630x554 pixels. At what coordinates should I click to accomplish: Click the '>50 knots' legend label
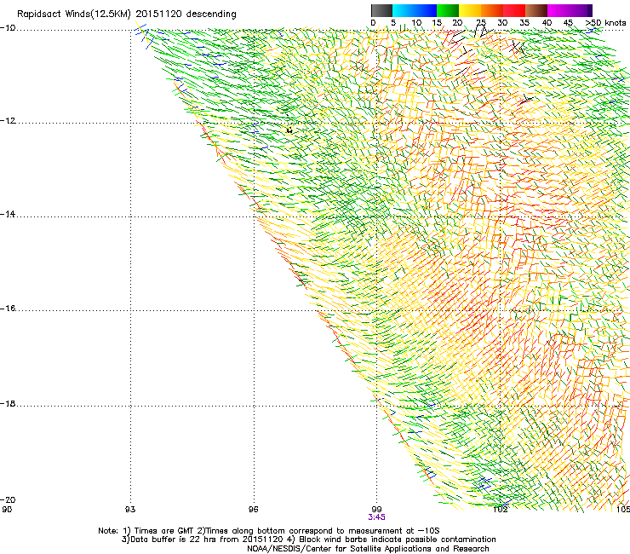click(x=605, y=22)
